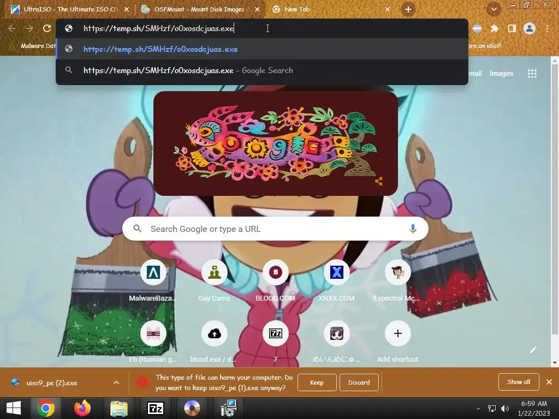Click the Search Google or type a URL box
Image resolution: width=559 pixels, height=419 pixels.
[x=275, y=229]
